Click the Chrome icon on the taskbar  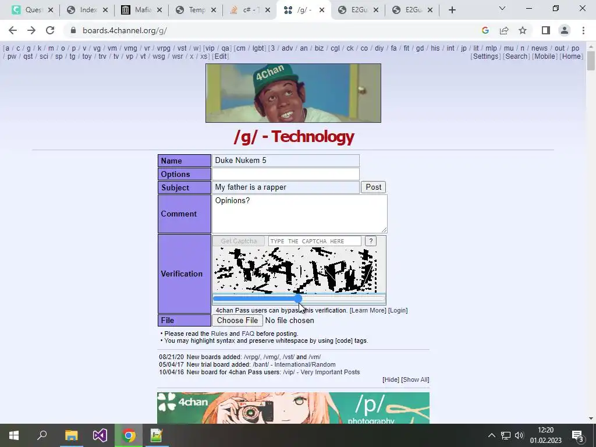click(129, 435)
